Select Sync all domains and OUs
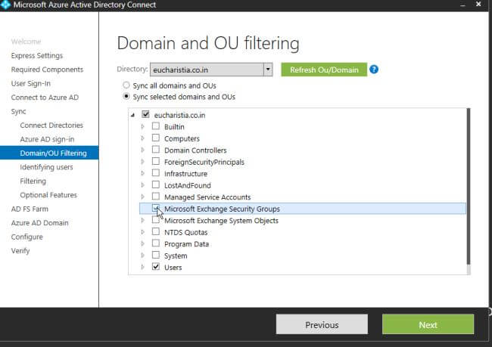 [x=126, y=85]
